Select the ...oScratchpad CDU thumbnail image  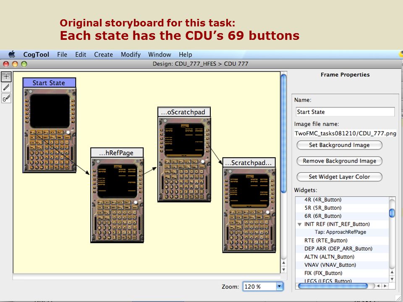pyautogui.click(x=184, y=159)
